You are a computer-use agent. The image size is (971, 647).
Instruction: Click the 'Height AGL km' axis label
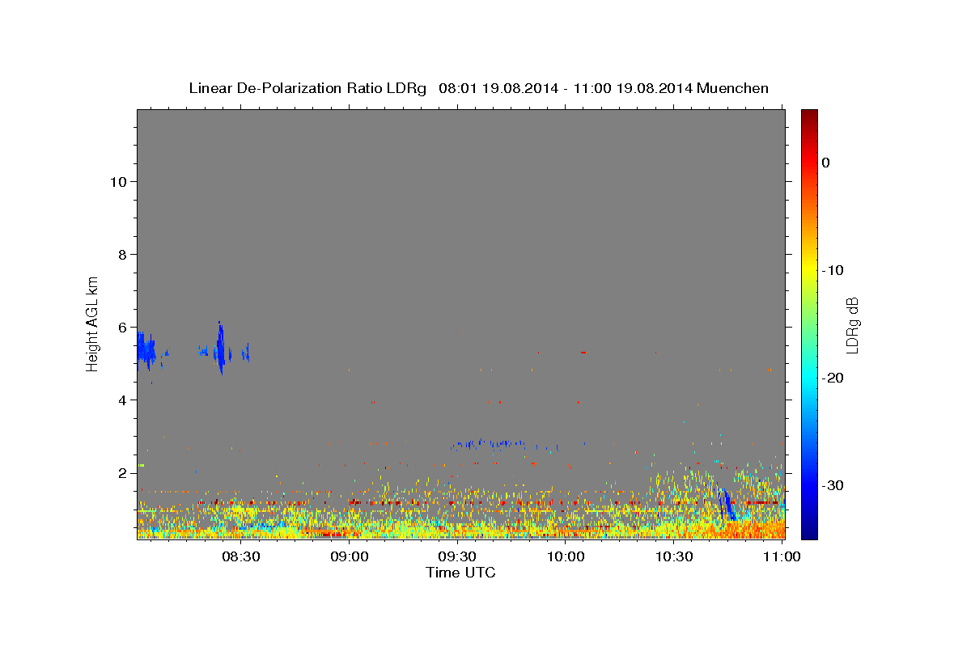(x=93, y=323)
